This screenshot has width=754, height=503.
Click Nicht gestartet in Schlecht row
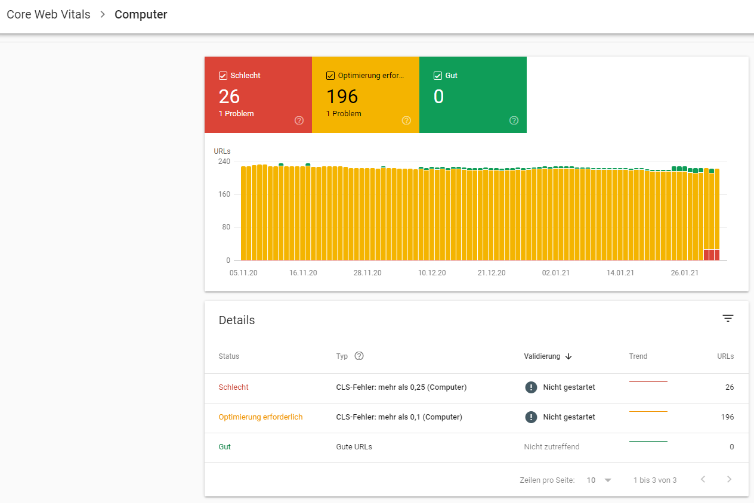point(569,387)
